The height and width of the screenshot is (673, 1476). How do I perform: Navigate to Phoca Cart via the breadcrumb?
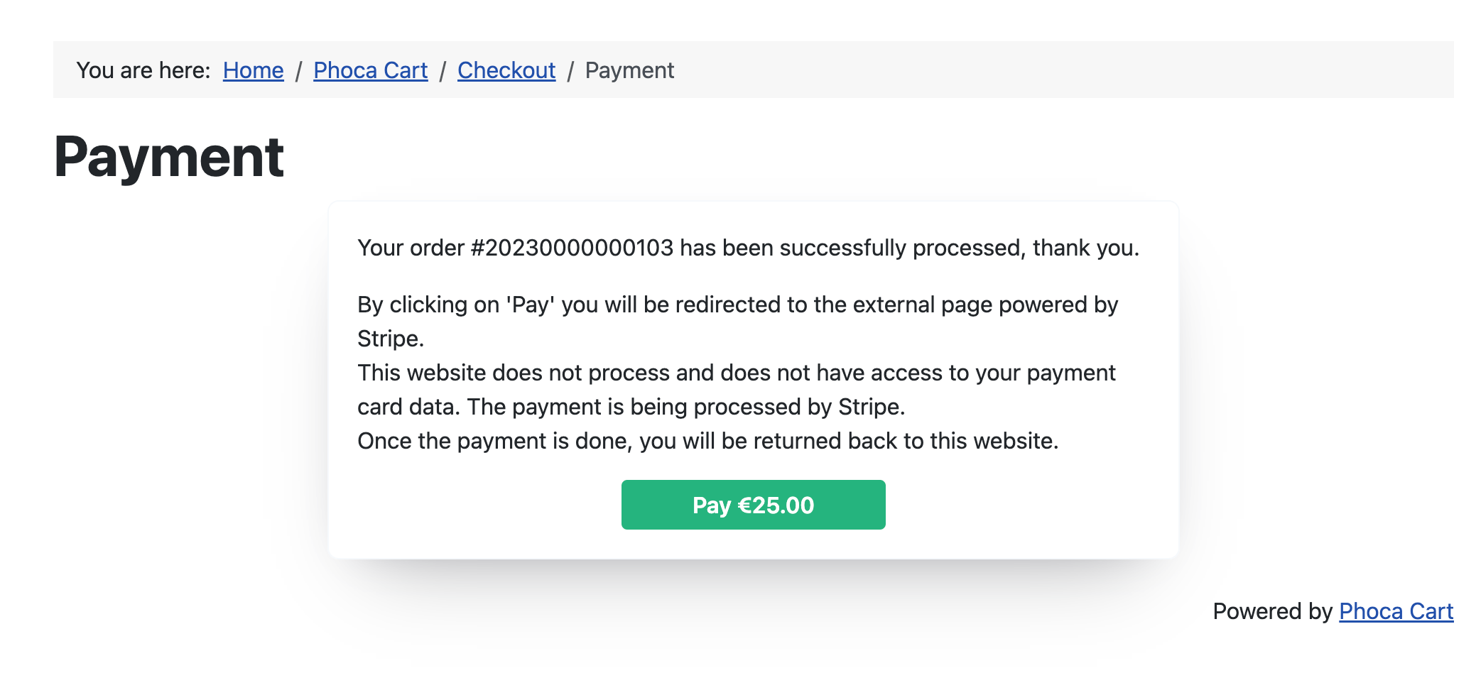pyautogui.click(x=370, y=70)
